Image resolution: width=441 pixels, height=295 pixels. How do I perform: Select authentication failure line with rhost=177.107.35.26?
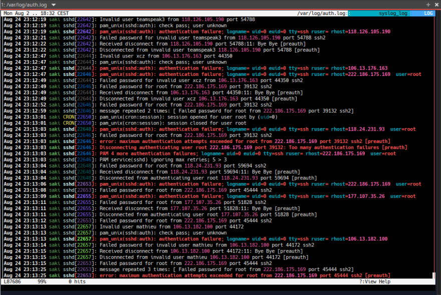click(x=209, y=196)
